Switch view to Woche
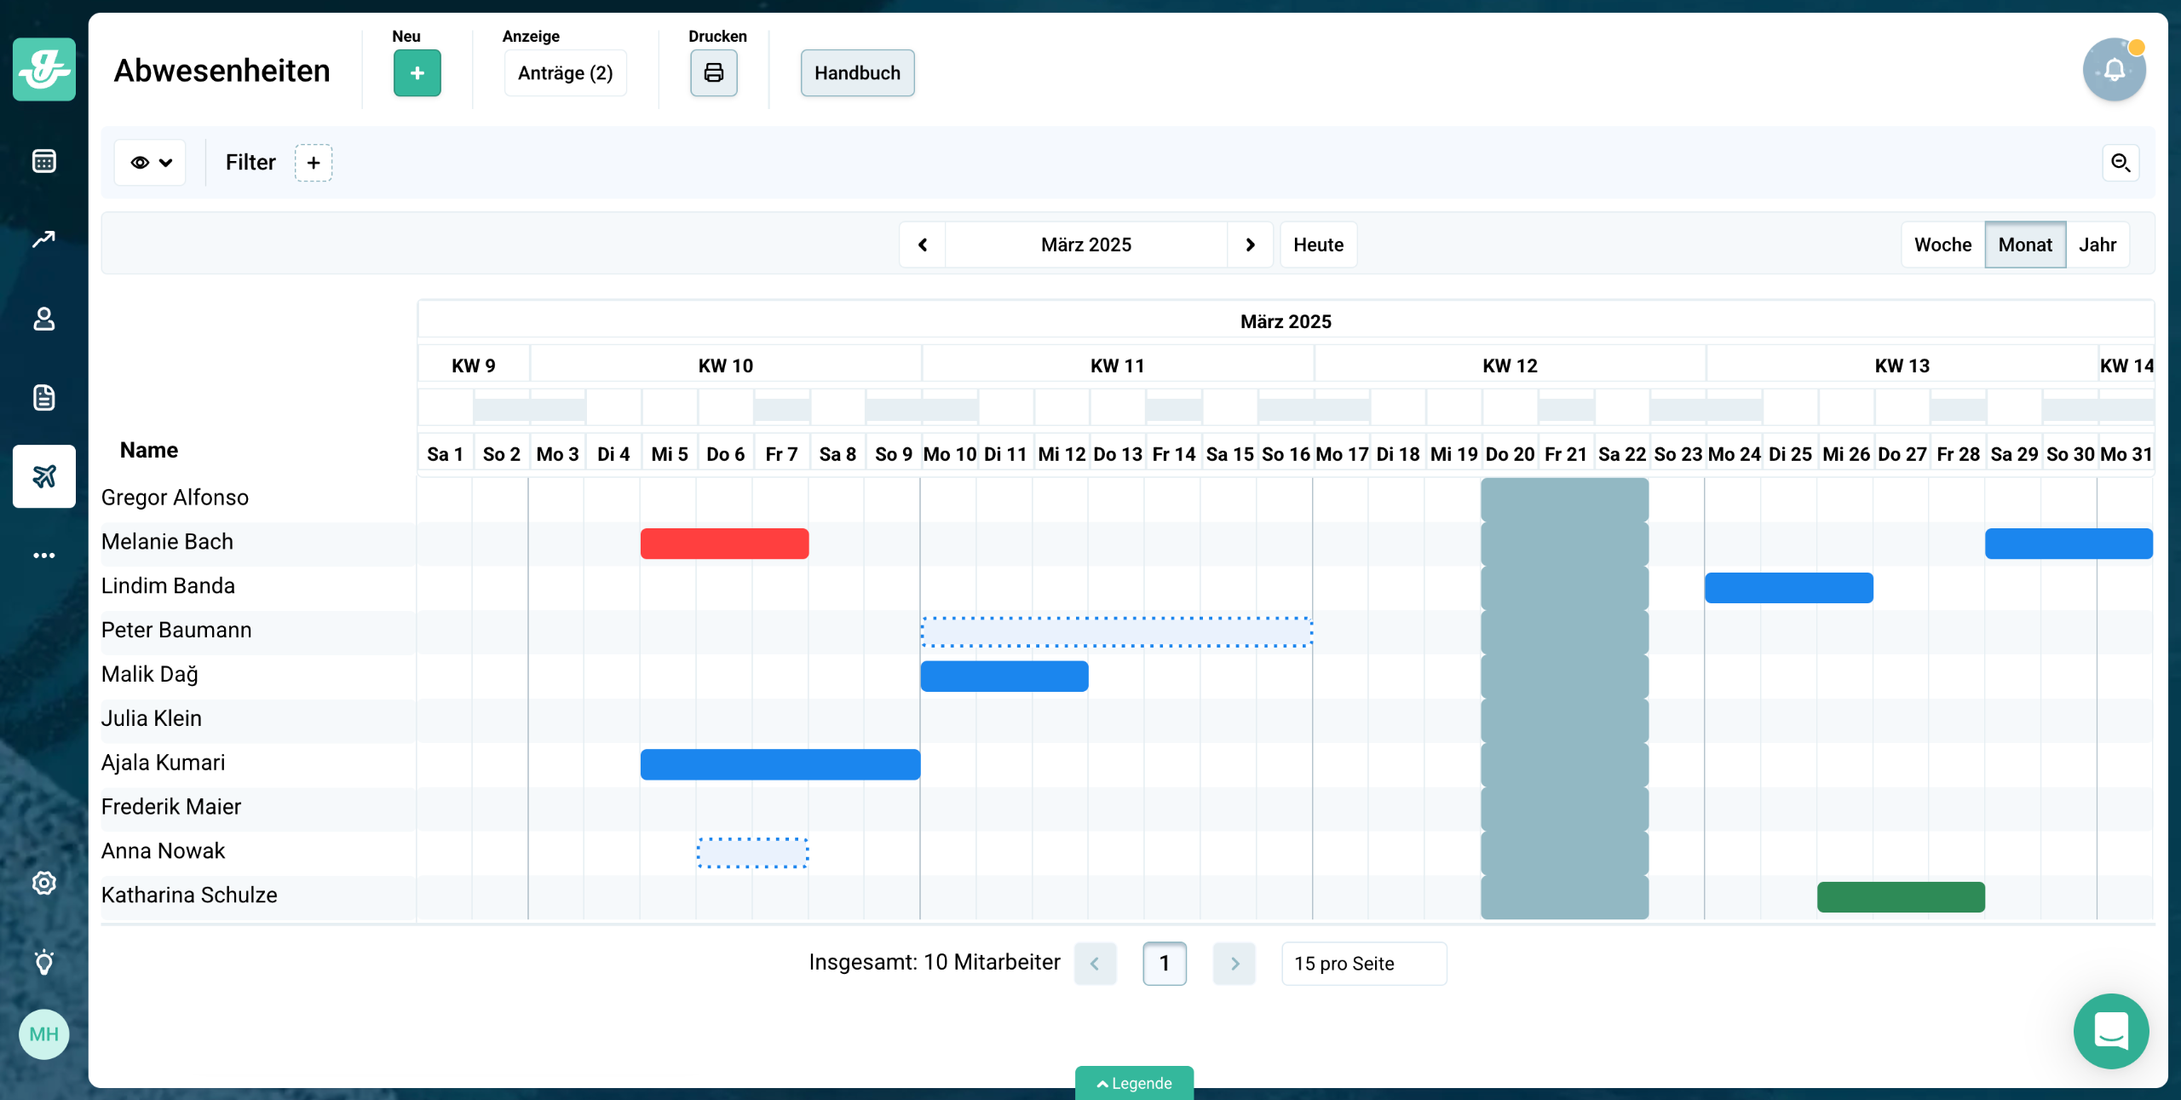This screenshot has height=1100, width=2181. click(1942, 245)
